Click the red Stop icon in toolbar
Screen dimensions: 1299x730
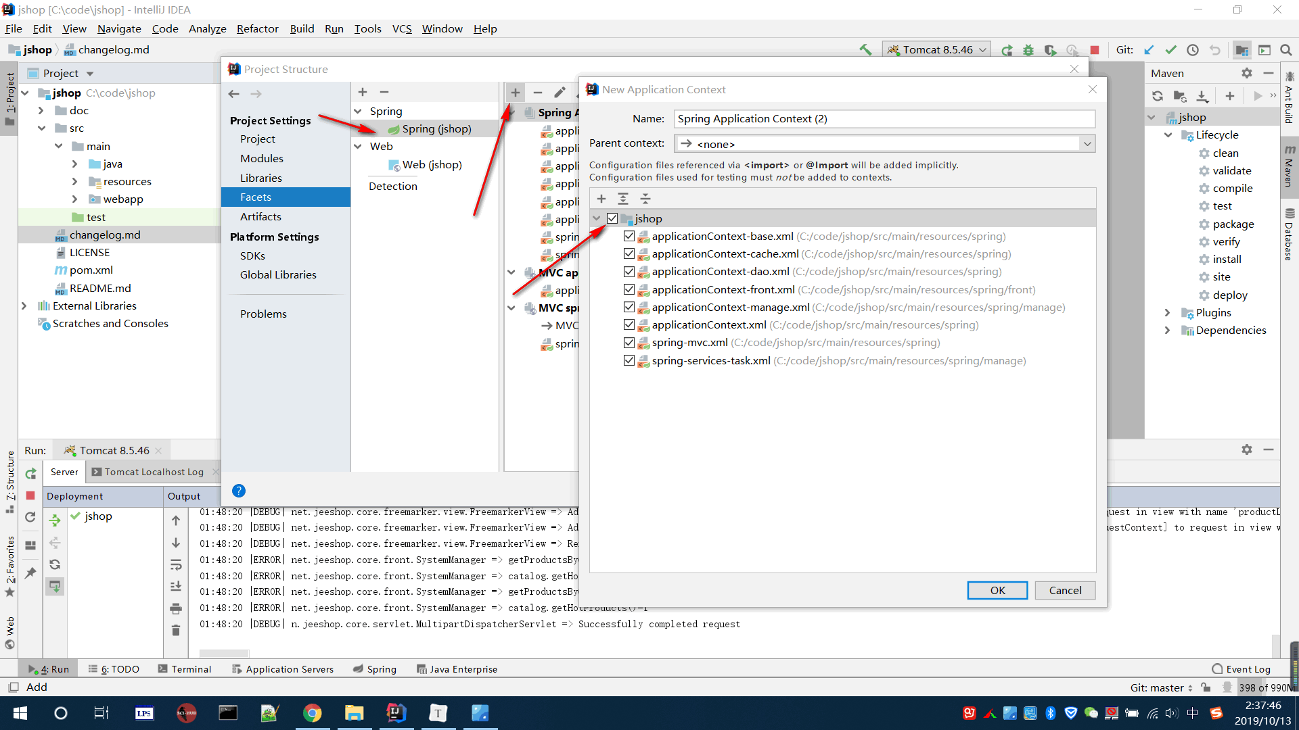click(1095, 49)
